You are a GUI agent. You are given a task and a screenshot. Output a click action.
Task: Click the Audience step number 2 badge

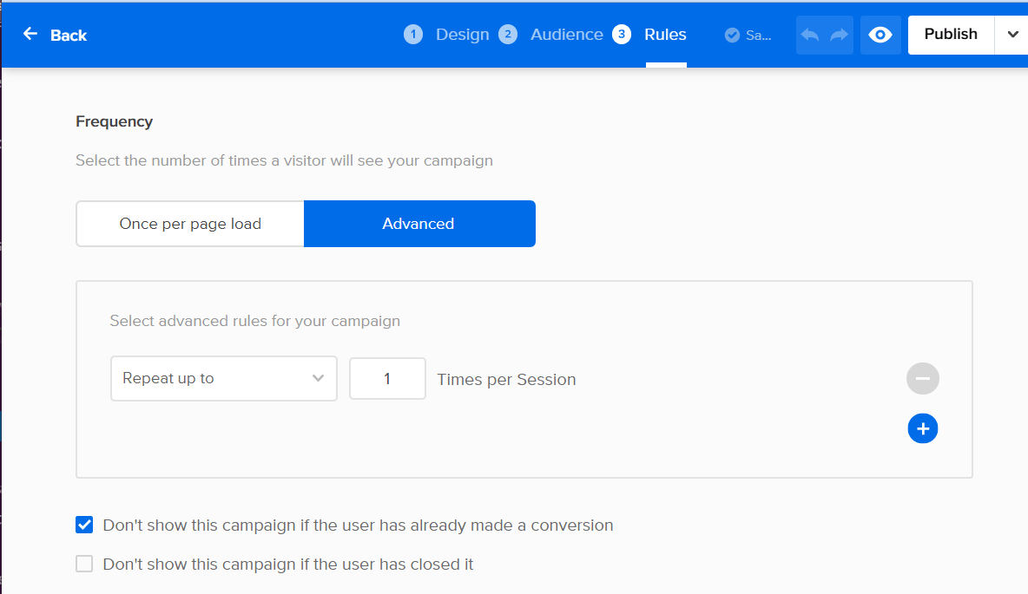[507, 35]
